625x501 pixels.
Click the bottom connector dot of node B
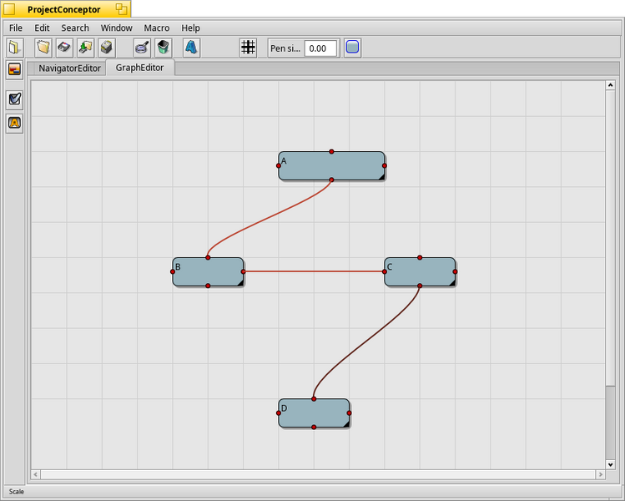pos(208,286)
